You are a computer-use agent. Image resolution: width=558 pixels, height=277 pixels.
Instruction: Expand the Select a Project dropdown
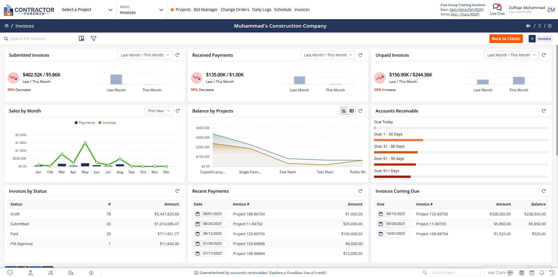(x=87, y=10)
